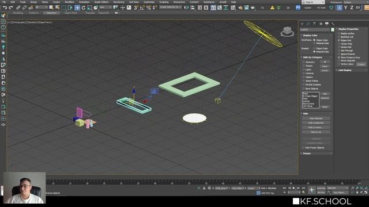Image resolution: width=369 pixels, height=207 pixels.
Task: Toggle the Selection Lock padlock icon
Action: [x=204, y=188]
